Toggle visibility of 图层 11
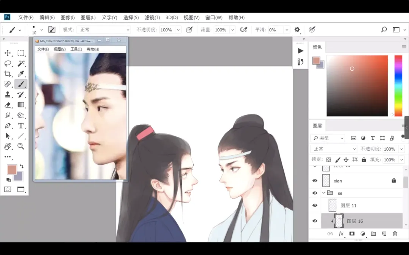 click(x=315, y=205)
